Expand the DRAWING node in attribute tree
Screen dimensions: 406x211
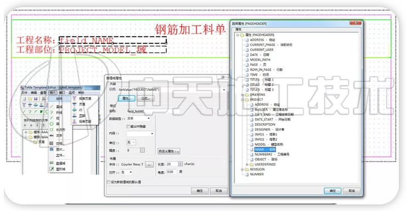tap(243, 95)
